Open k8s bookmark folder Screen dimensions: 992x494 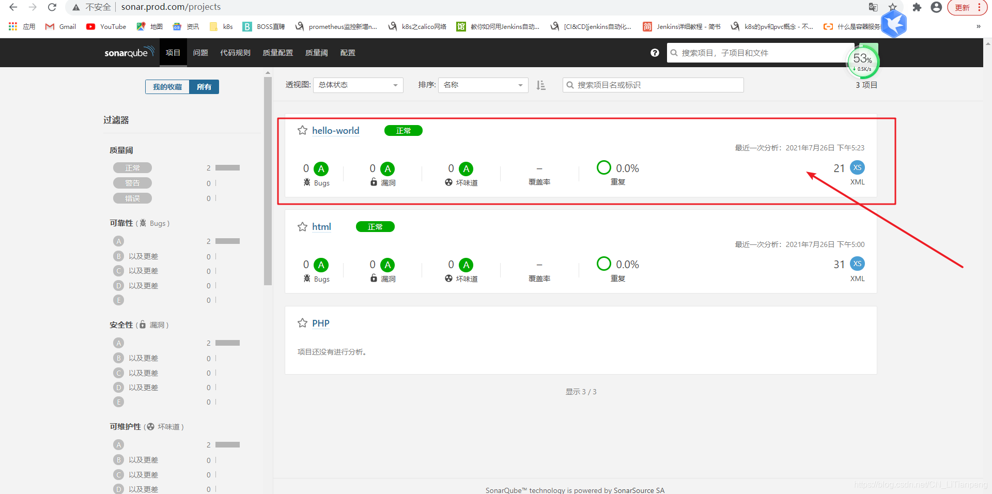(222, 26)
